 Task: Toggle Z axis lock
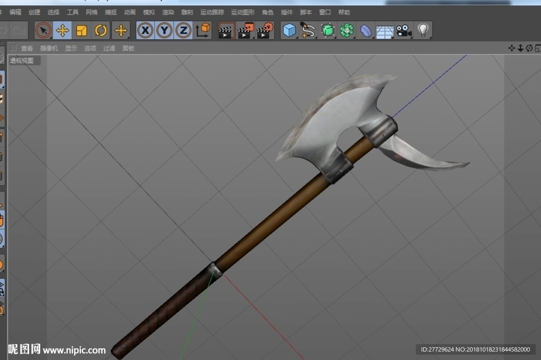[183, 30]
